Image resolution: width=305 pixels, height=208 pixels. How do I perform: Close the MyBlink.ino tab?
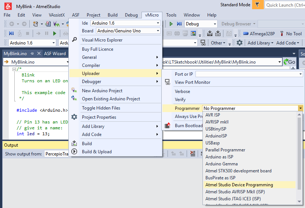point(39,53)
